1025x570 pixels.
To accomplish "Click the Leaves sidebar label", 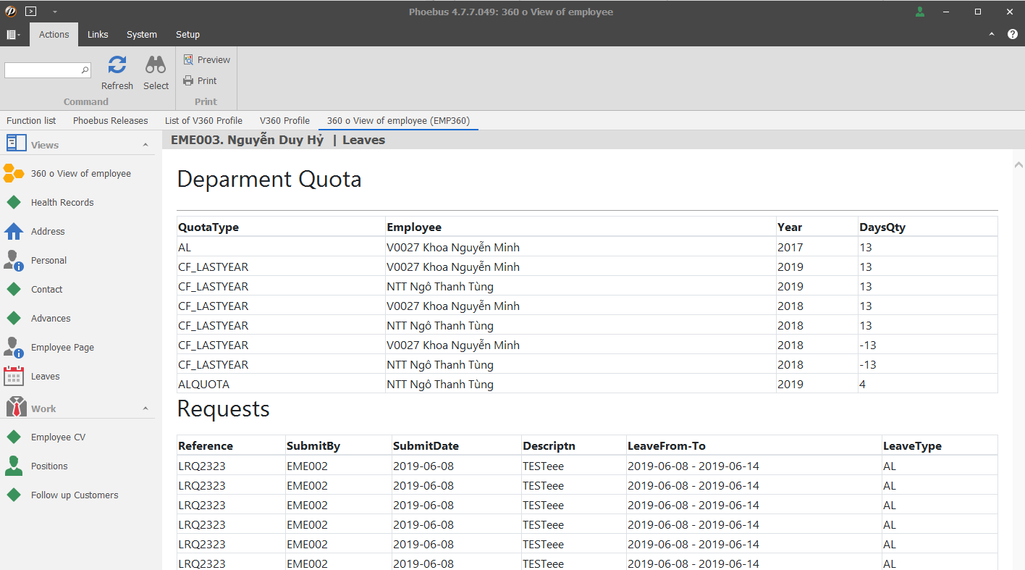I will 46,377.
